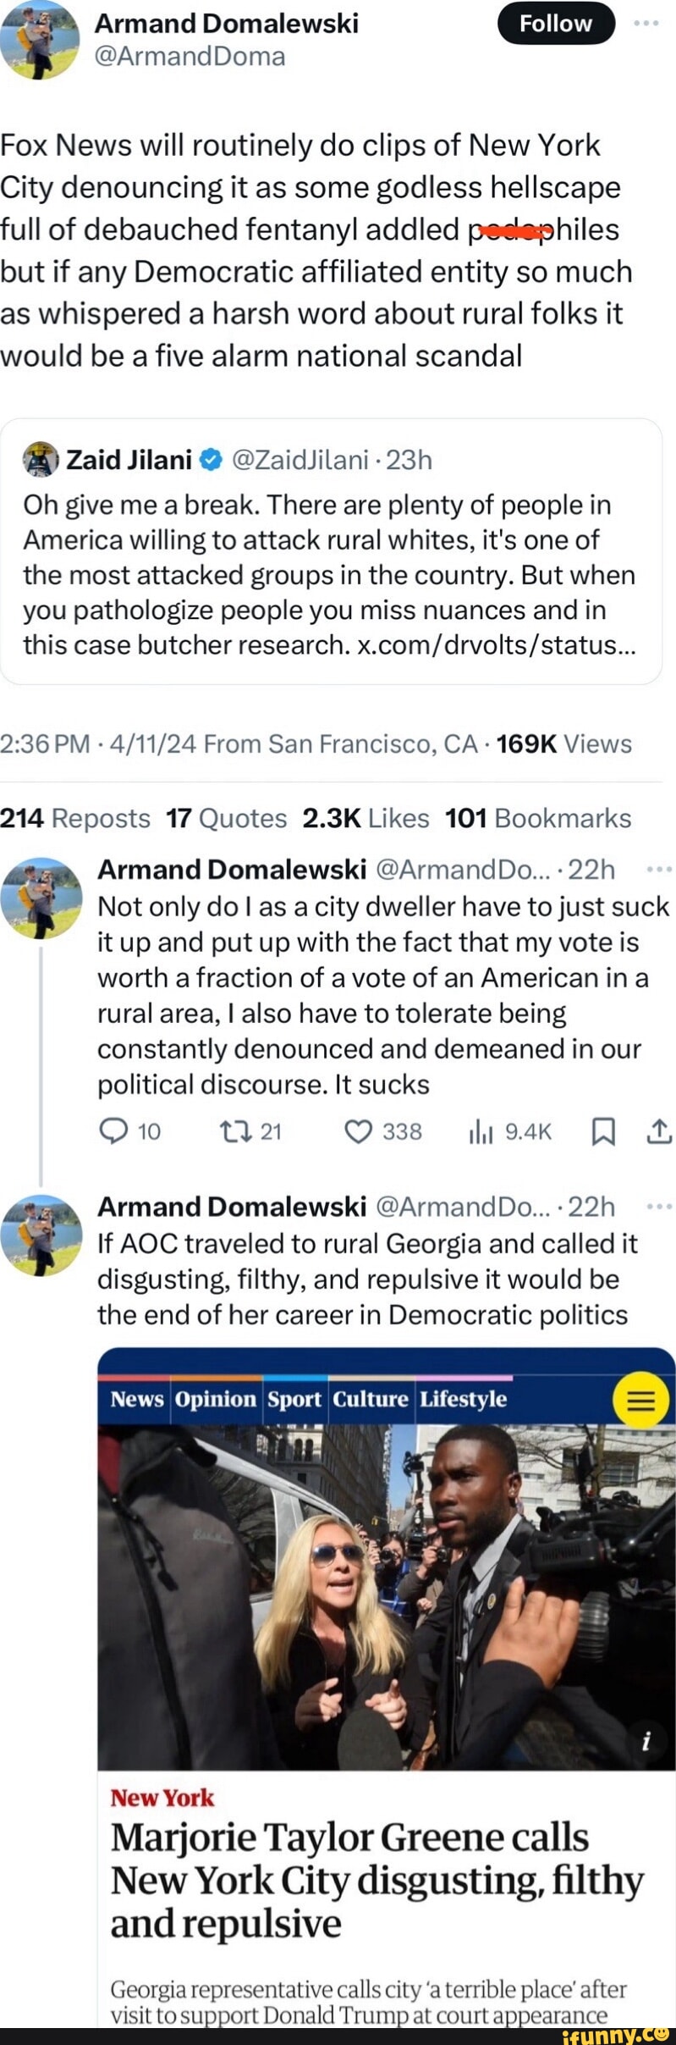
Task: View the 214 Reposts list
Action: [x=75, y=818]
